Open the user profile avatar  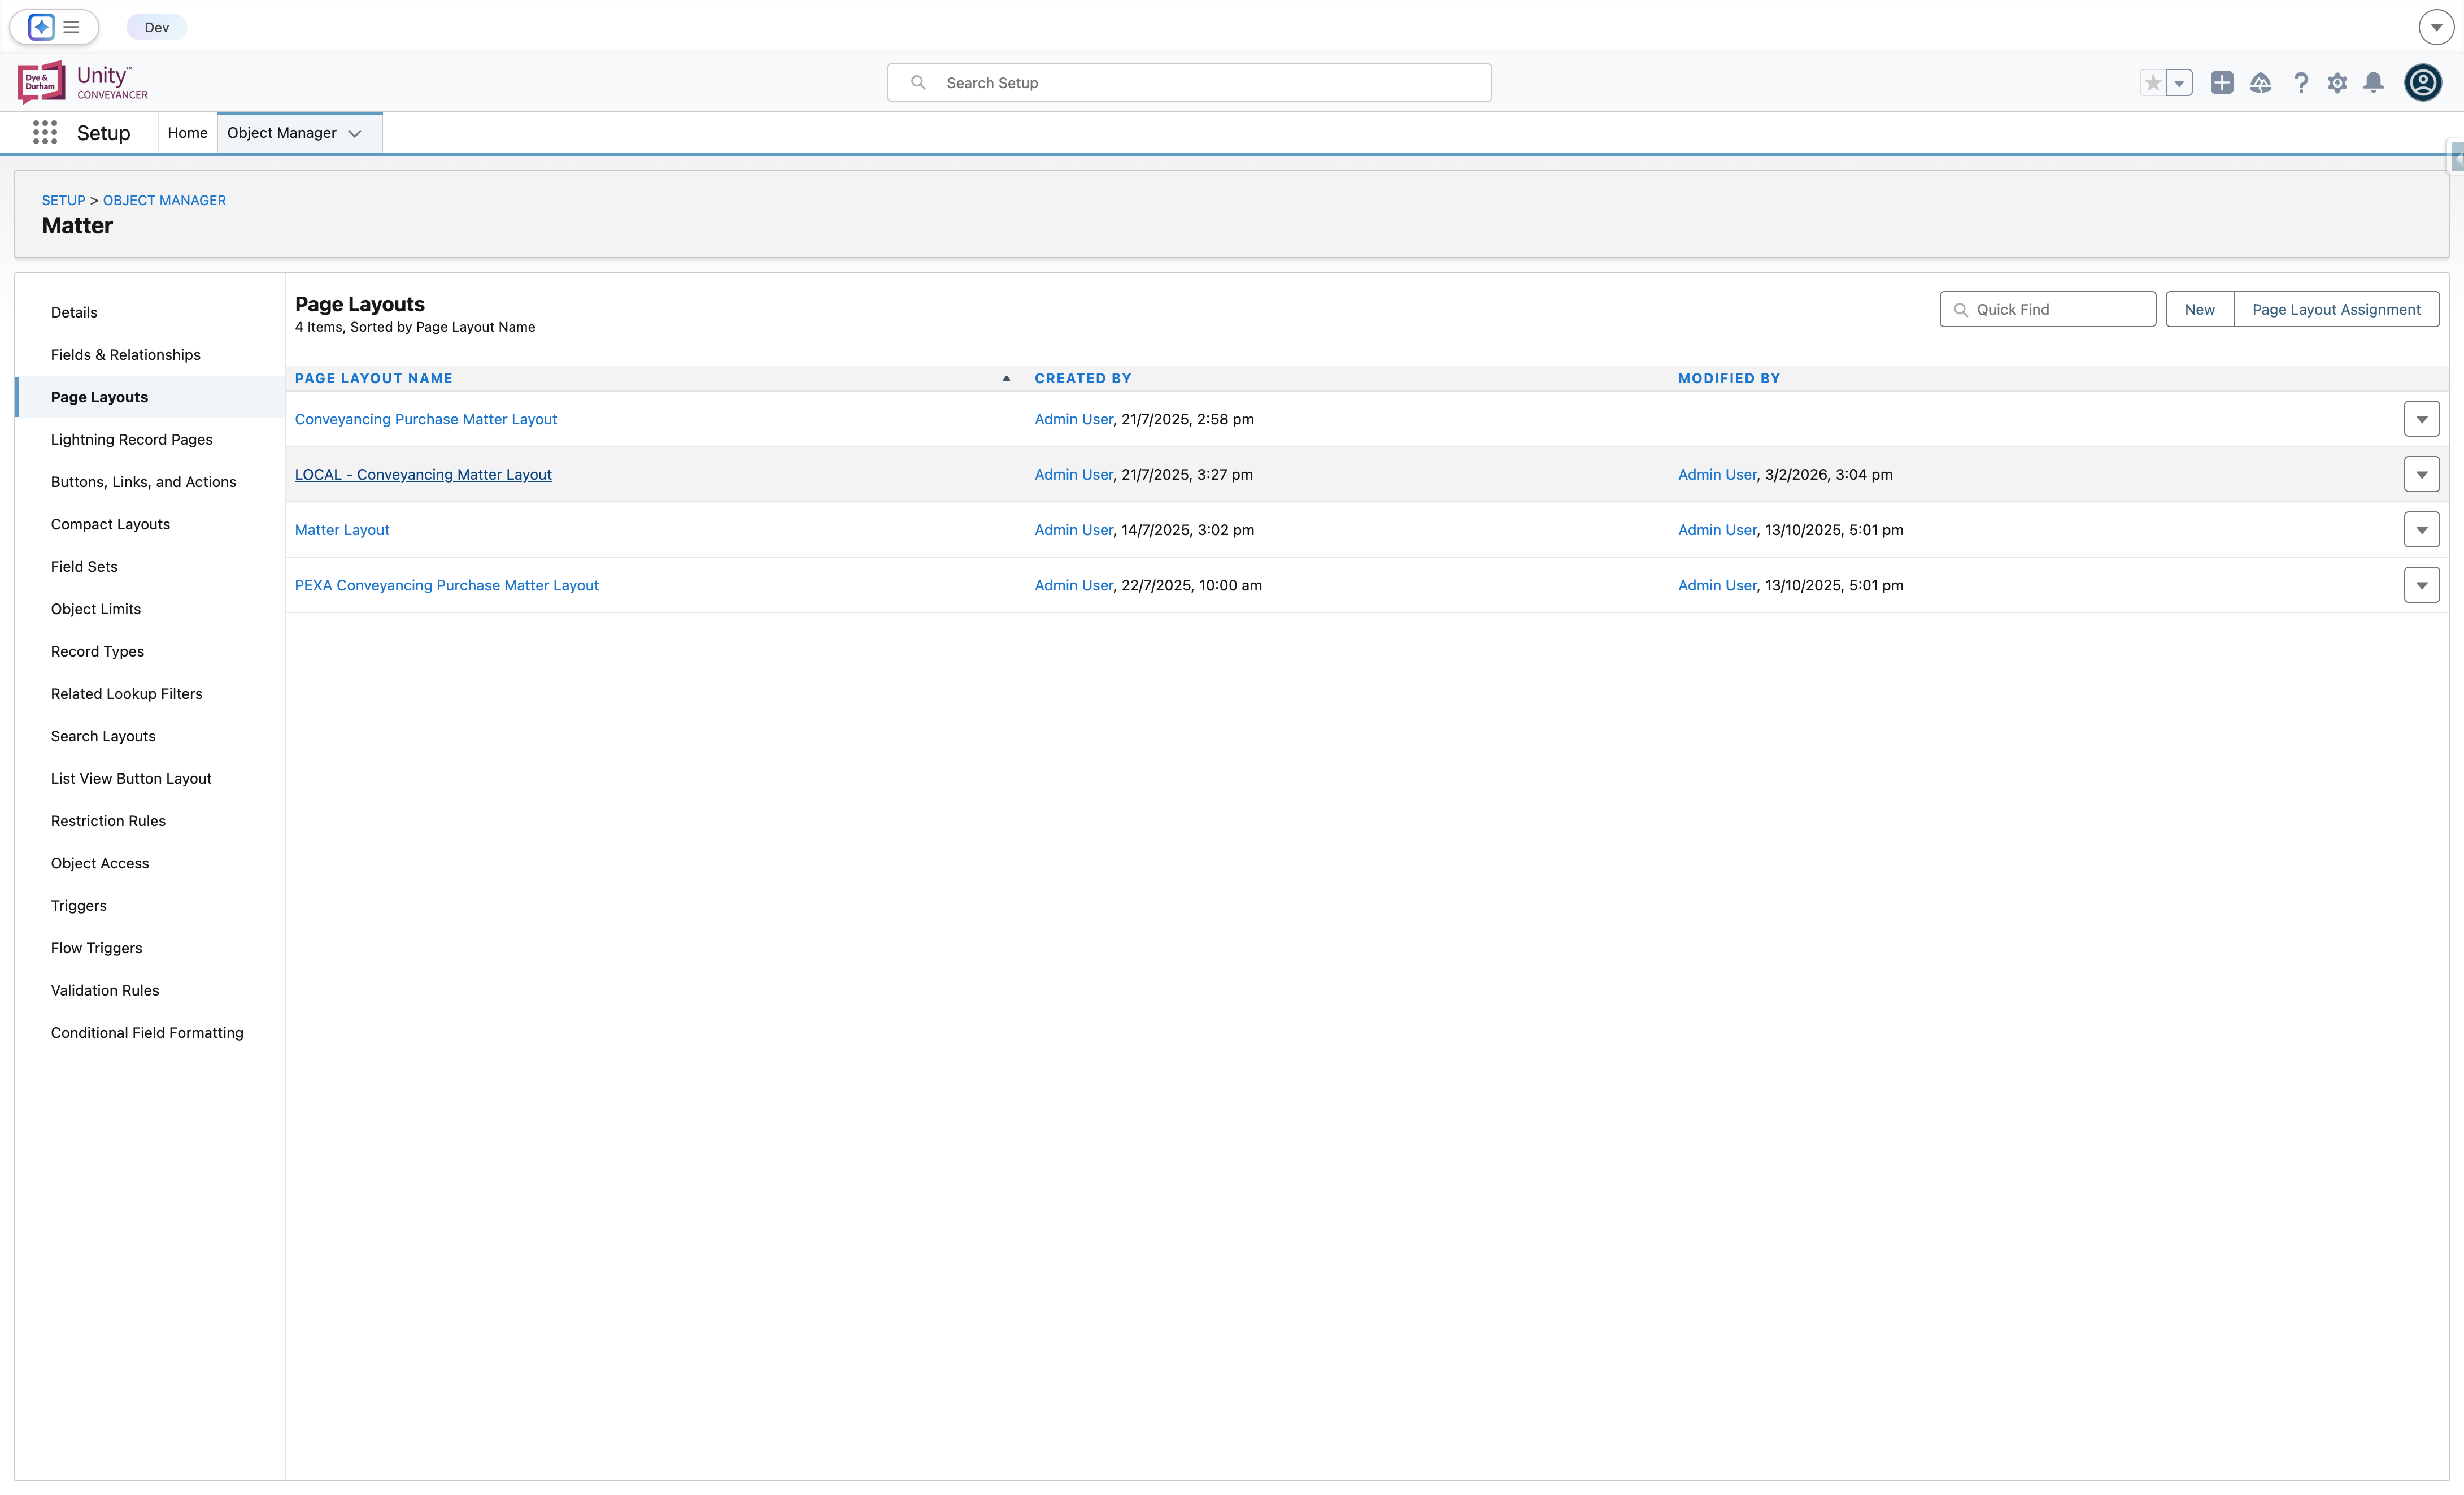pos(2423,83)
